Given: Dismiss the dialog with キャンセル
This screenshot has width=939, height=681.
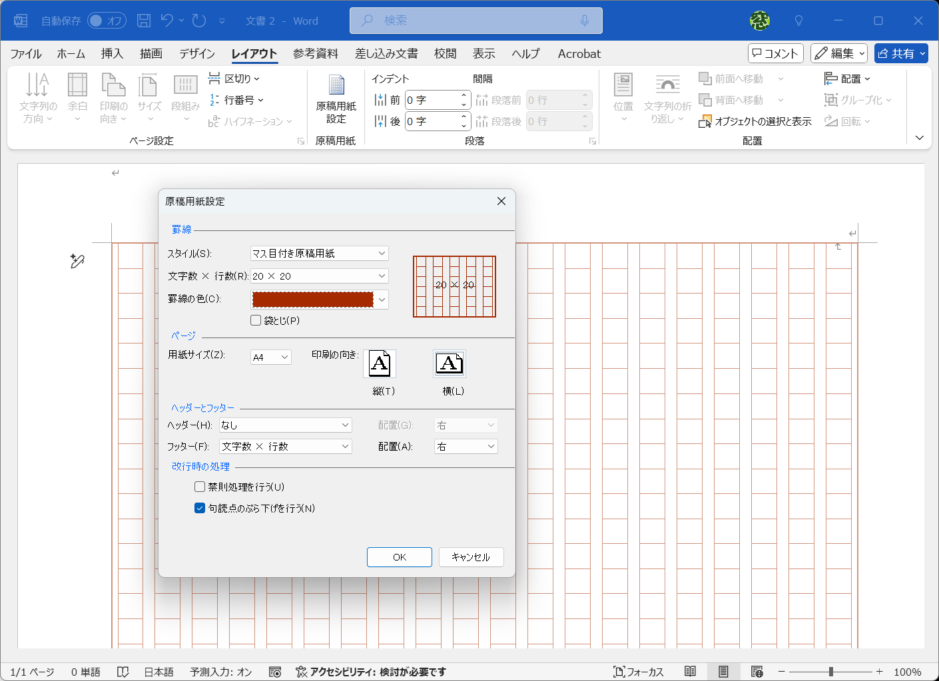Looking at the screenshot, I should pyautogui.click(x=471, y=557).
